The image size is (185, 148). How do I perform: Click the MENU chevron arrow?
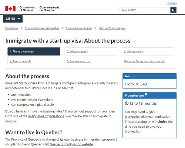(19, 18)
